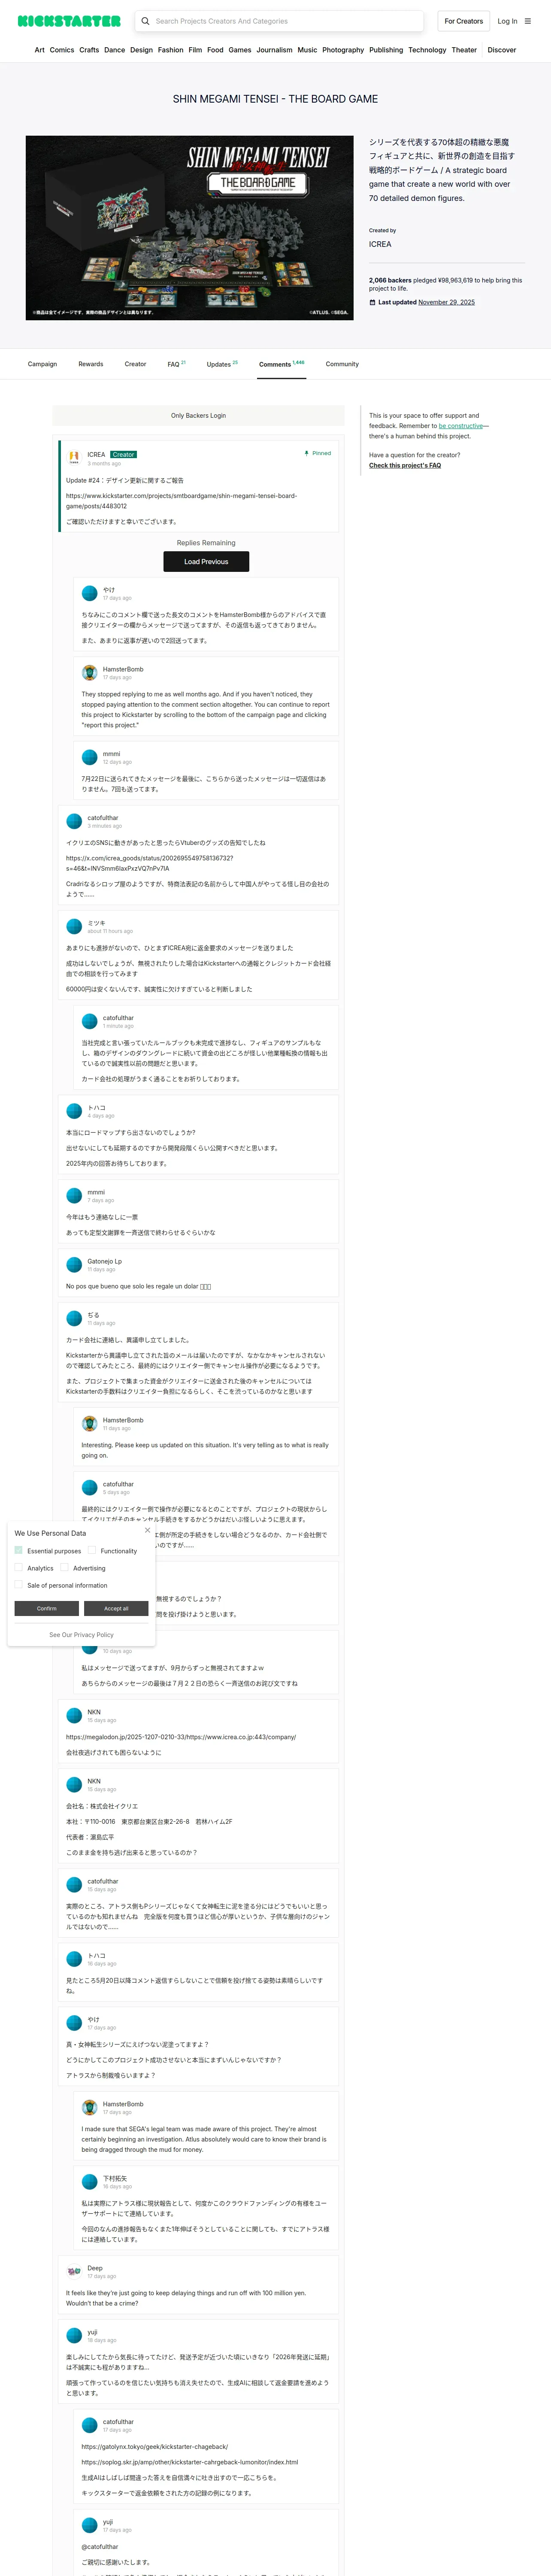Toggle the Advertising checkbox

64,1567
